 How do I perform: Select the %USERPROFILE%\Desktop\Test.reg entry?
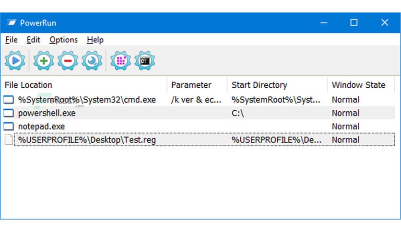[87, 140]
